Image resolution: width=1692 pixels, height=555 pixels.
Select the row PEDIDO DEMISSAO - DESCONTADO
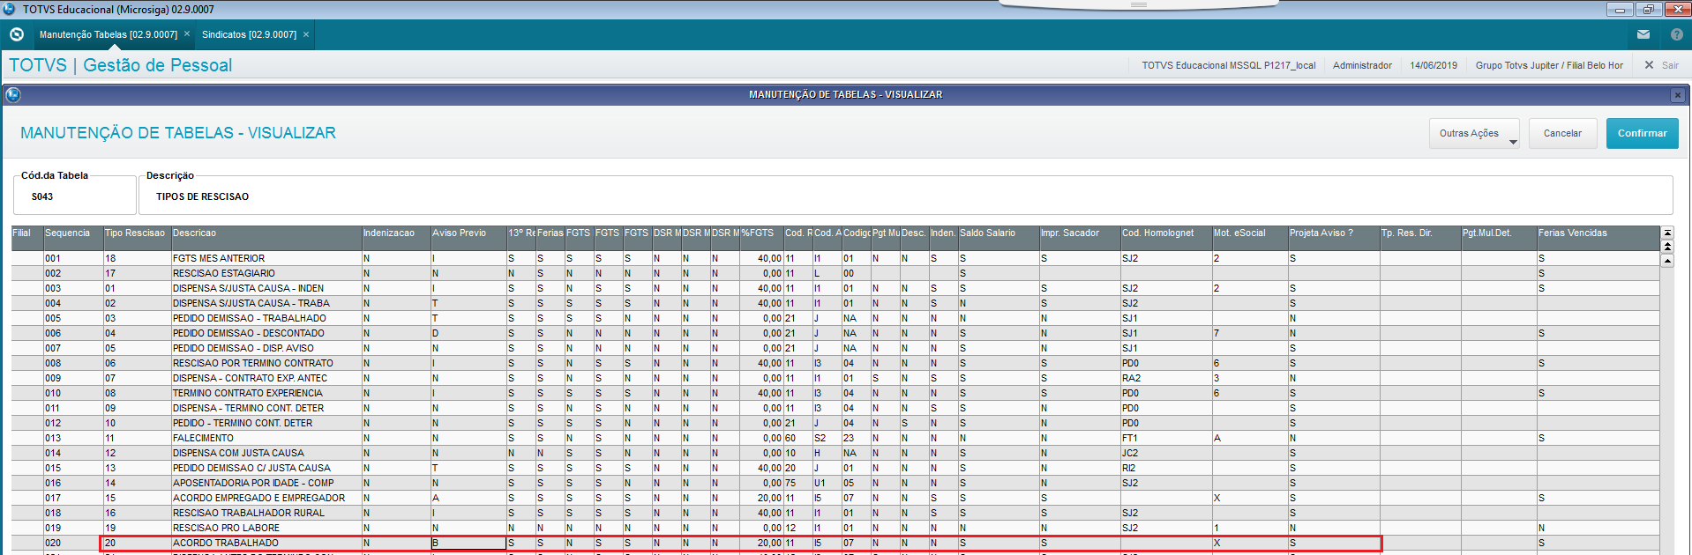835,333
